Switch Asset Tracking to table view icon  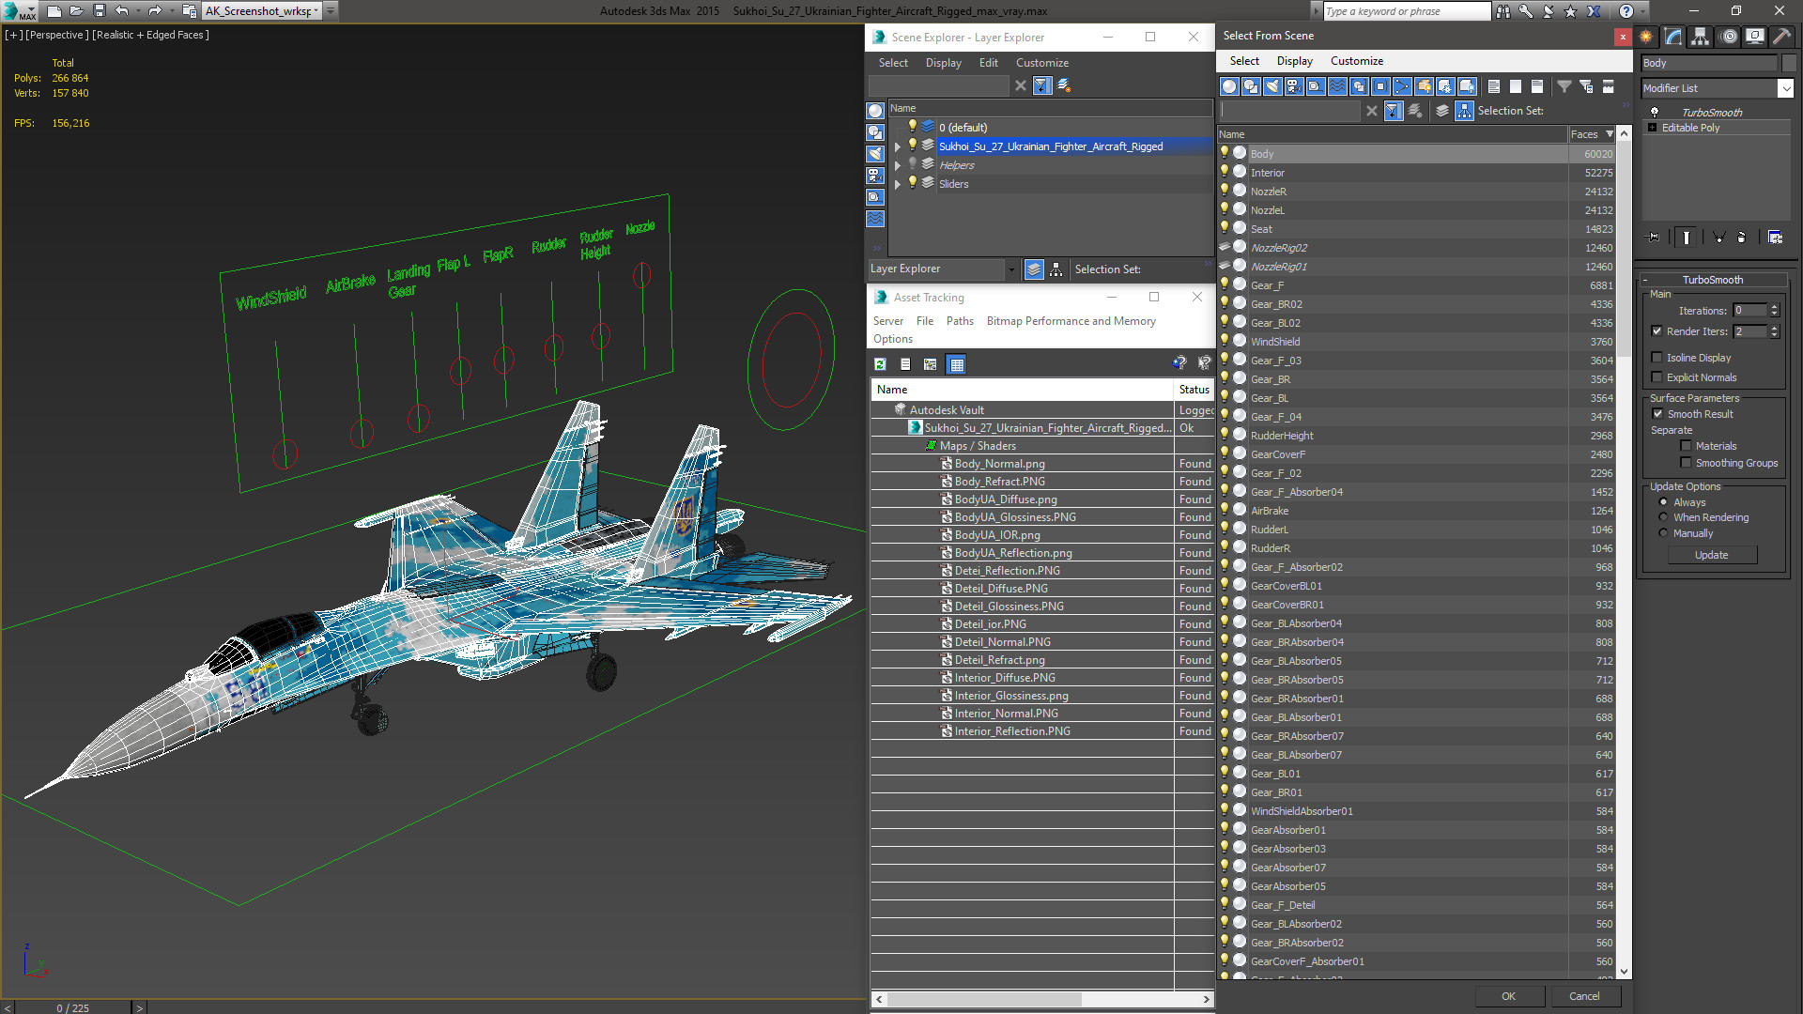(956, 364)
